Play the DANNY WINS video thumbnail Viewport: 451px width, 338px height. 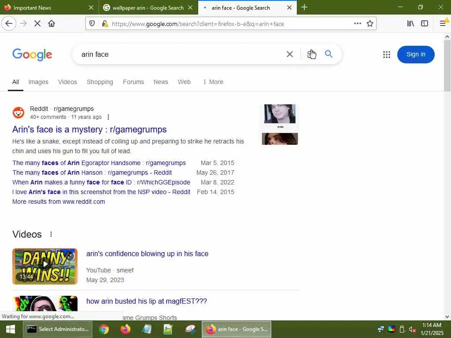click(45, 266)
